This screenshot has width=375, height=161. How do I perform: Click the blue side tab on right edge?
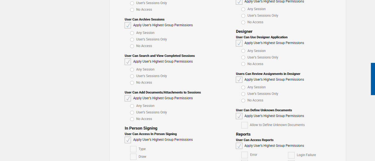(373, 79)
